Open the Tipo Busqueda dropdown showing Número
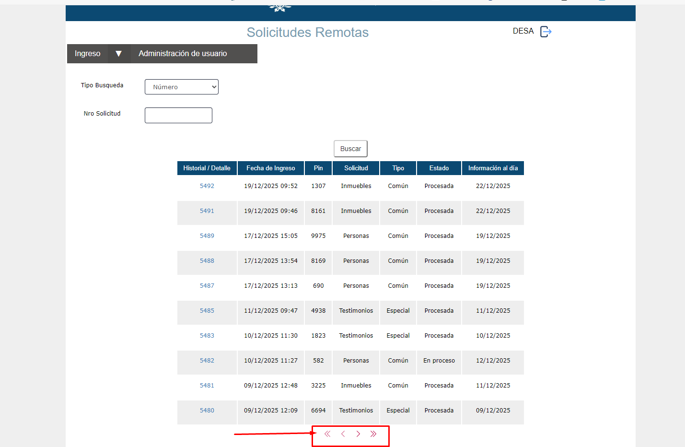685x447 pixels. (181, 87)
